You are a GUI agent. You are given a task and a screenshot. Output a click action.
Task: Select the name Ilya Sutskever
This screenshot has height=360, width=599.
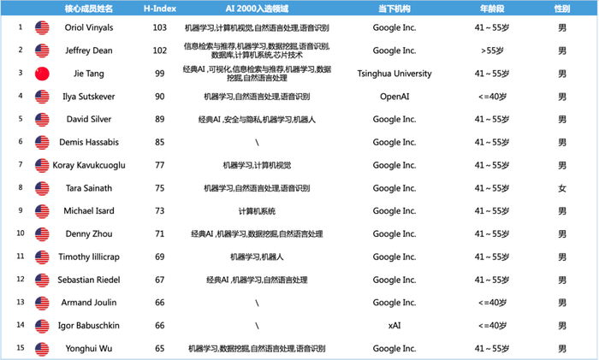click(89, 97)
